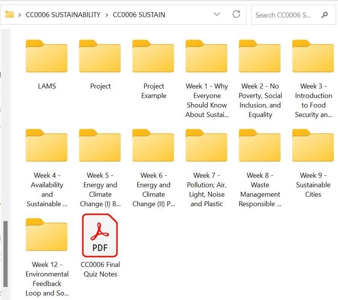The image size is (338, 300).
Task: Open the Week 1 folder icon
Action: [206, 56]
